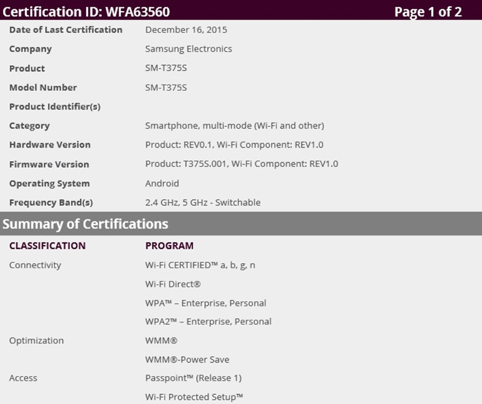482x404 pixels.
Task: Click the Firmware Version label
Action: tap(49, 164)
